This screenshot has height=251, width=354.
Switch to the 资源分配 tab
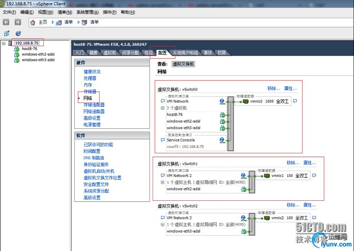(x=130, y=53)
